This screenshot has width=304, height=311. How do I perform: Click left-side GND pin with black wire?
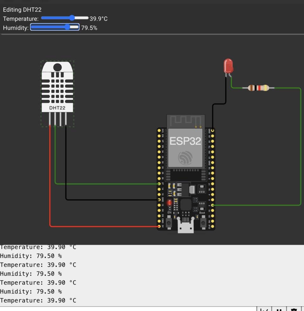159,200
